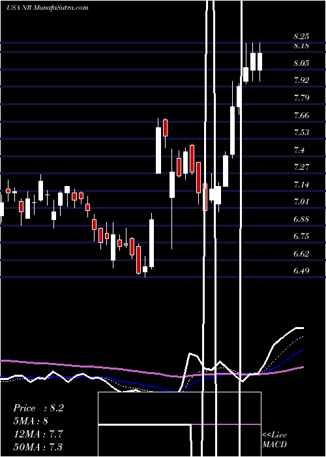Click the 7.53 price axis label
326x457 pixels.
pyautogui.click(x=301, y=133)
